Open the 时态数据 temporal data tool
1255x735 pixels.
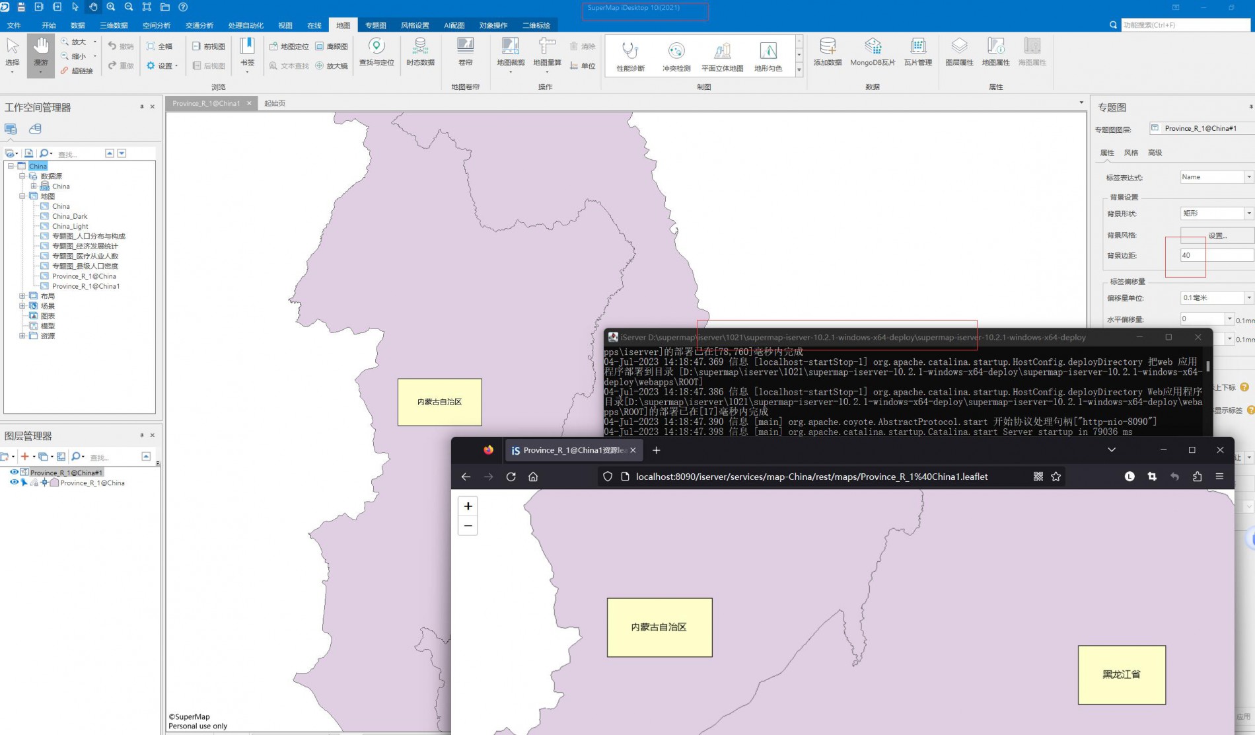[x=420, y=53]
